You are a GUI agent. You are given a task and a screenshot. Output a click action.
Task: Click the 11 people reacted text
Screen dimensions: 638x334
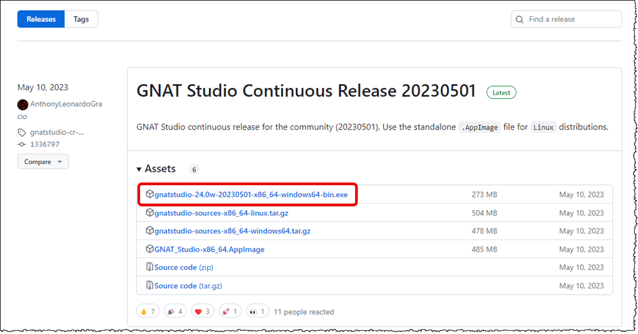(303, 312)
